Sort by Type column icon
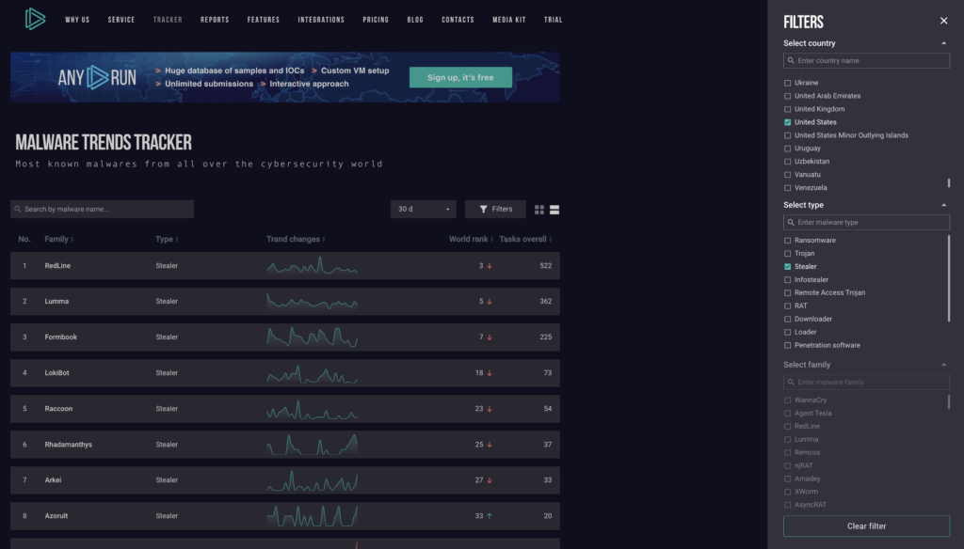This screenshot has width=964, height=549. 178,240
